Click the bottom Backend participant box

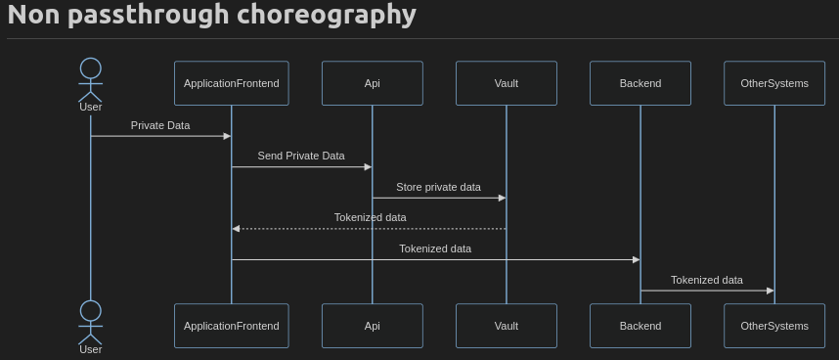(640, 326)
